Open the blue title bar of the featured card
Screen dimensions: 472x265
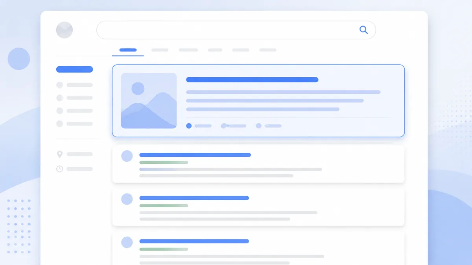point(252,80)
